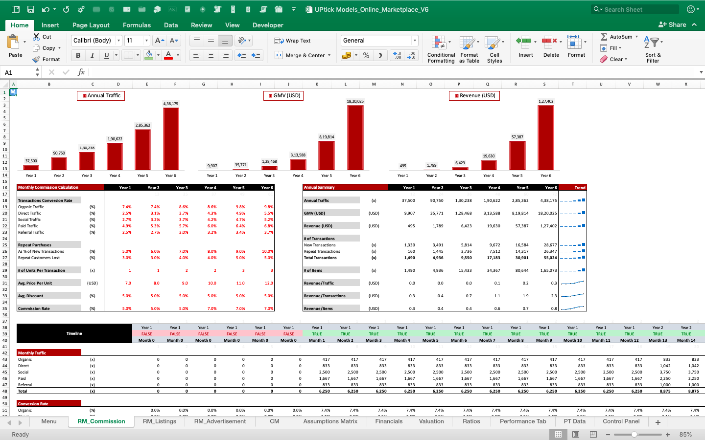Switch to the RM_Listings sheet tab
Screen dimensions: 705x440
[160, 421]
